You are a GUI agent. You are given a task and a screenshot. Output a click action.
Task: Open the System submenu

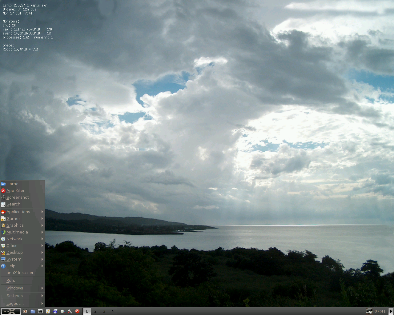coord(22,259)
